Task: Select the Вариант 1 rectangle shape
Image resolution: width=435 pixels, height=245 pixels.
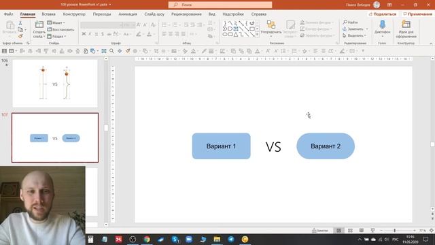Action: pos(221,146)
